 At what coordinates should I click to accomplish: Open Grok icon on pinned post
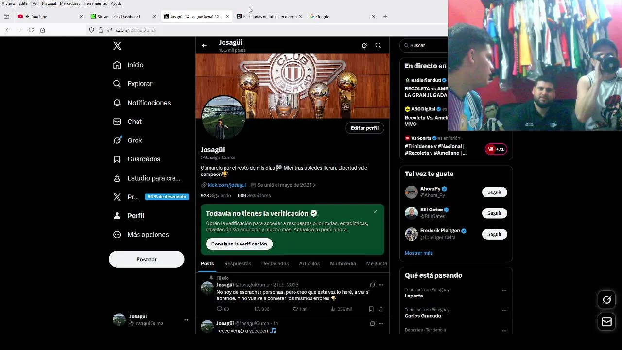point(372,285)
